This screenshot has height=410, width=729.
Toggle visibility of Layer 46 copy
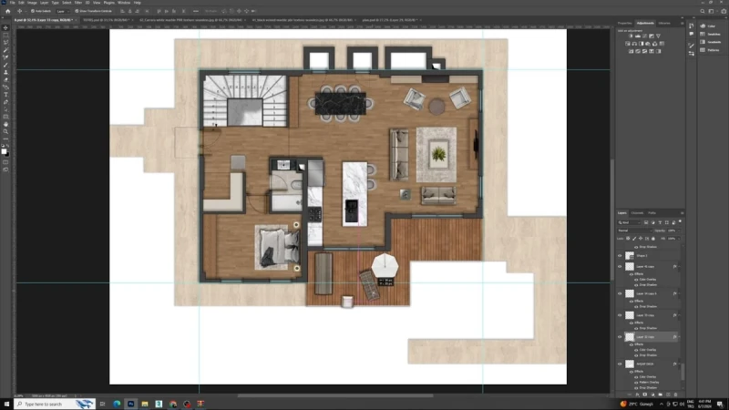(620, 267)
